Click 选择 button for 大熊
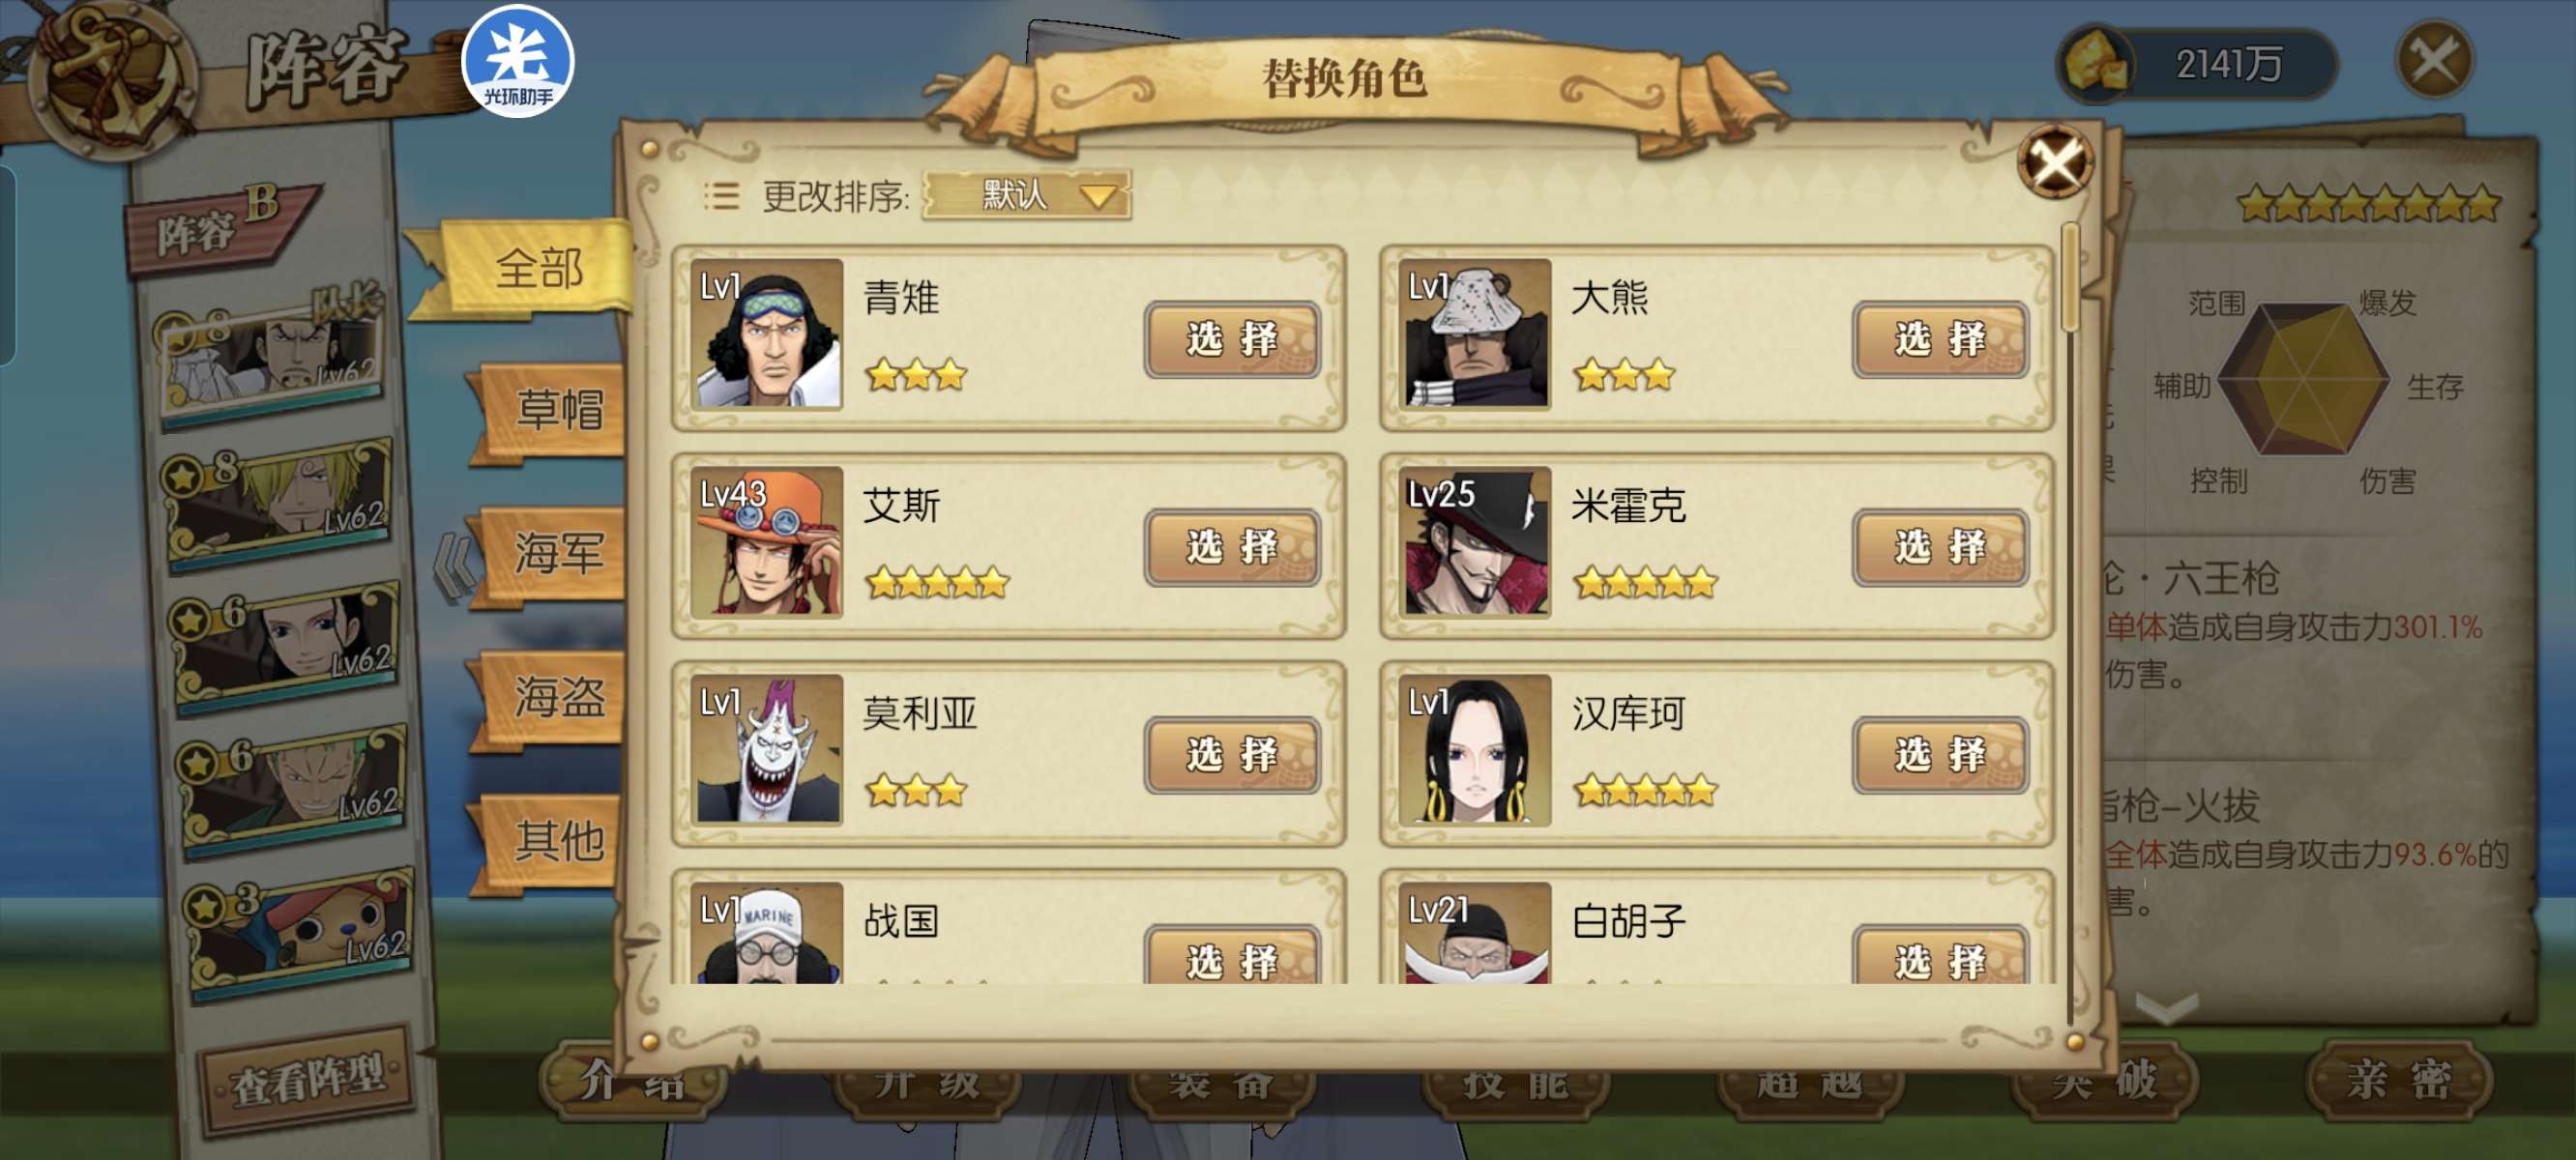2576x1160 pixels. point(1940,340)
